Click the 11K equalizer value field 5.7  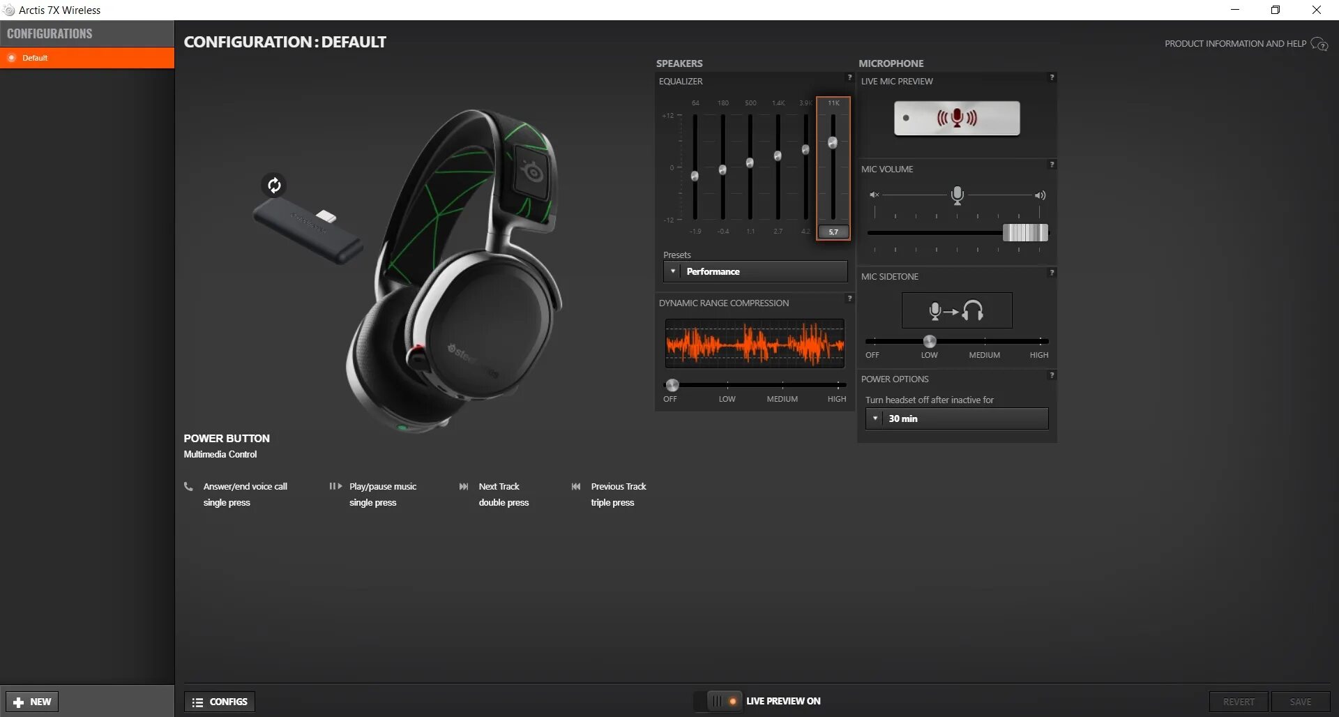pyautogui.click(x=833, y=232)
